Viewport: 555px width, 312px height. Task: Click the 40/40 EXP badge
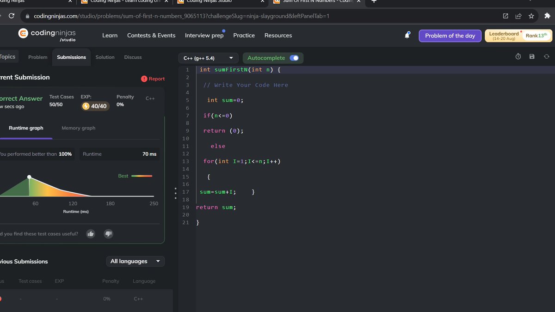(95, 106)
